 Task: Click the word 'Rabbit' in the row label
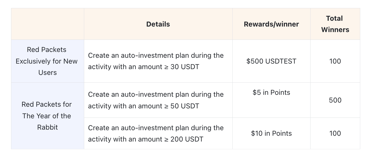47,127
